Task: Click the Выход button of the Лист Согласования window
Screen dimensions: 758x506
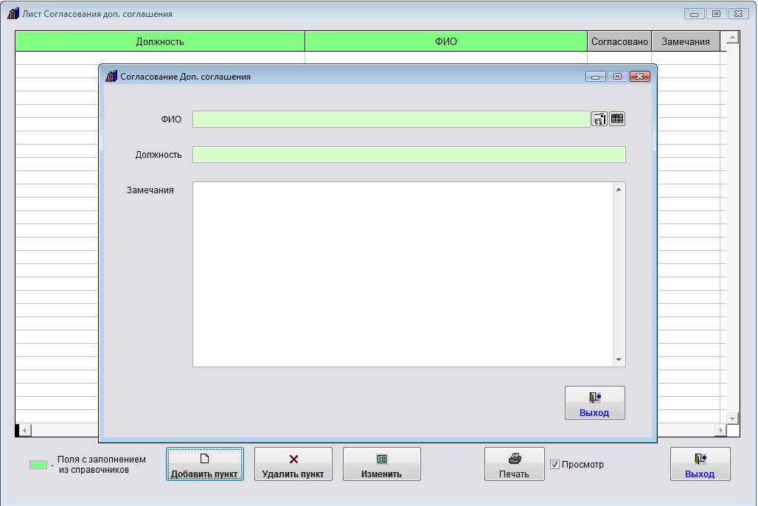Action: tap(700, 464)
